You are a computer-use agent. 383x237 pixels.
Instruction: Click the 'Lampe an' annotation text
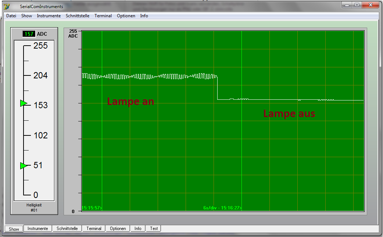tap(131, 101)
